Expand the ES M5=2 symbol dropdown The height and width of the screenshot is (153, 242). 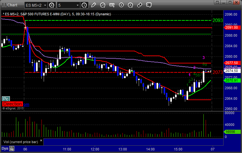pos(45,5)
